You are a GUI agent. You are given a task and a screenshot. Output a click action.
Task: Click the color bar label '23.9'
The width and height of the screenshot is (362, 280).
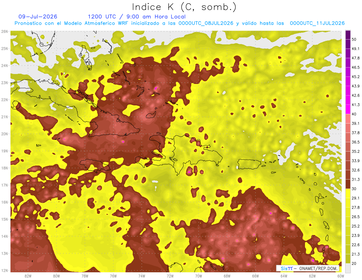355,236
